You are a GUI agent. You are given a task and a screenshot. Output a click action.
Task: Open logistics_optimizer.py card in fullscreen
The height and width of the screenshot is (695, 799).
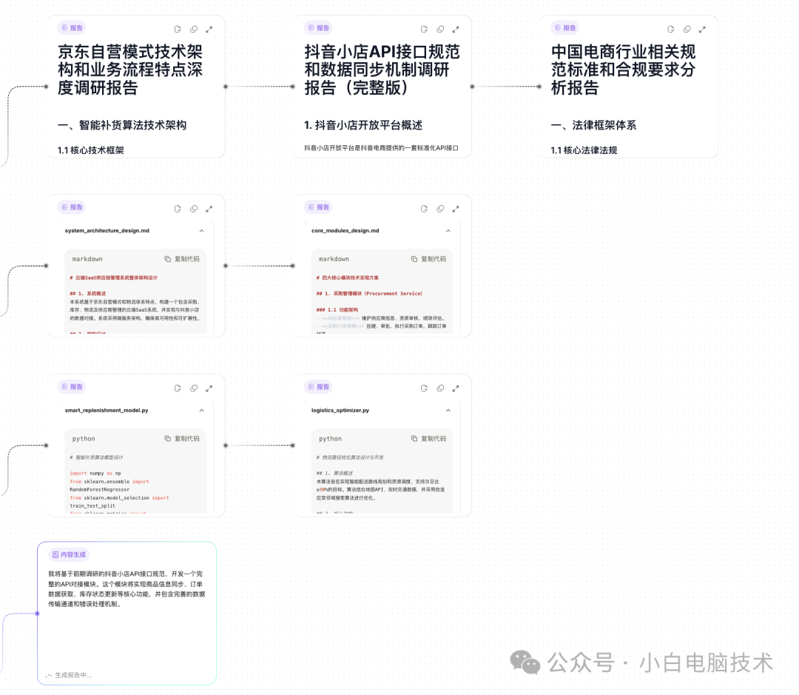tap(456, 389)
